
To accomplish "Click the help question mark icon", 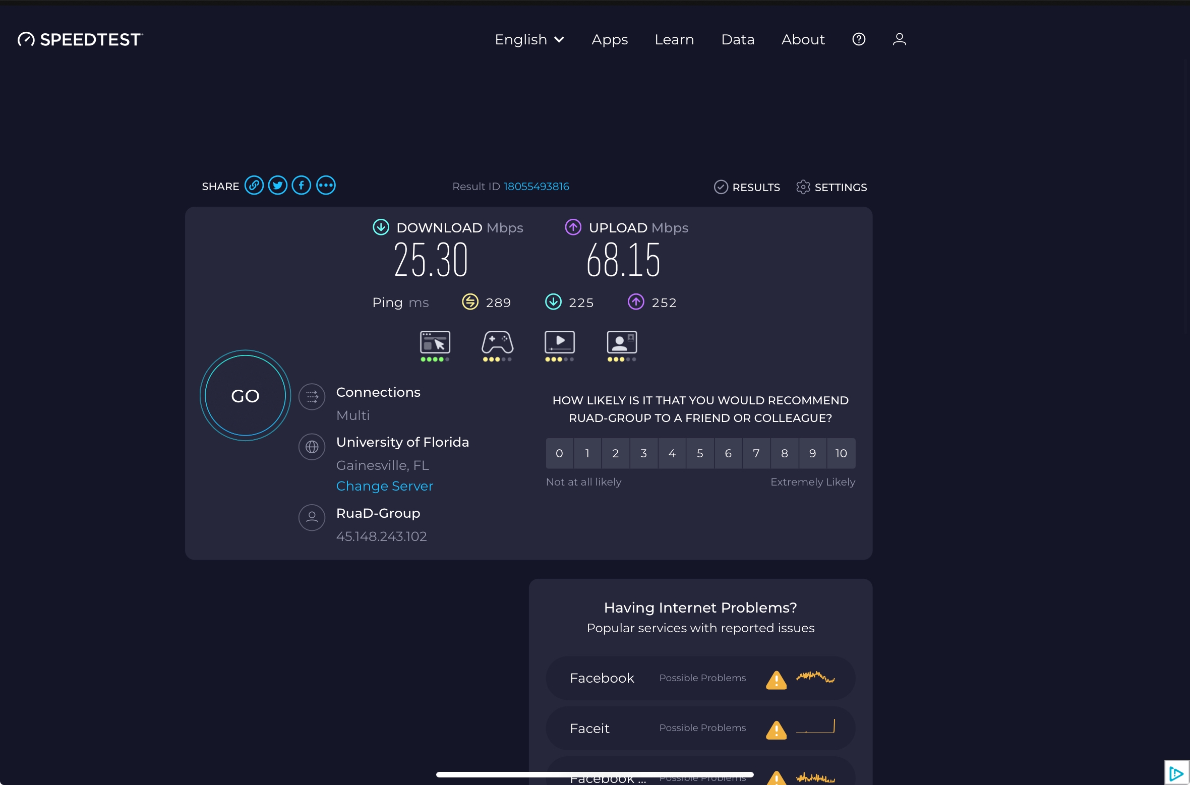I will (x=859, y=39).
